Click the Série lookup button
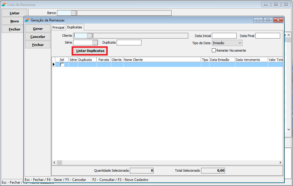293x186 pixels. tap(95, 42)
